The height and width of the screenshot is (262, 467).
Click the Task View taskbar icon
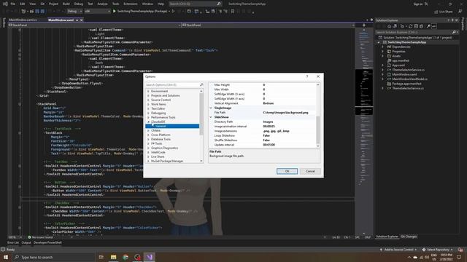point(101,257)
